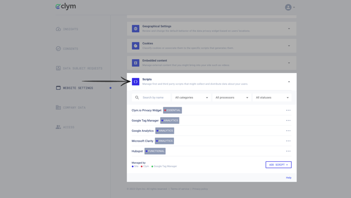Open Access page in sidebar

69,127
